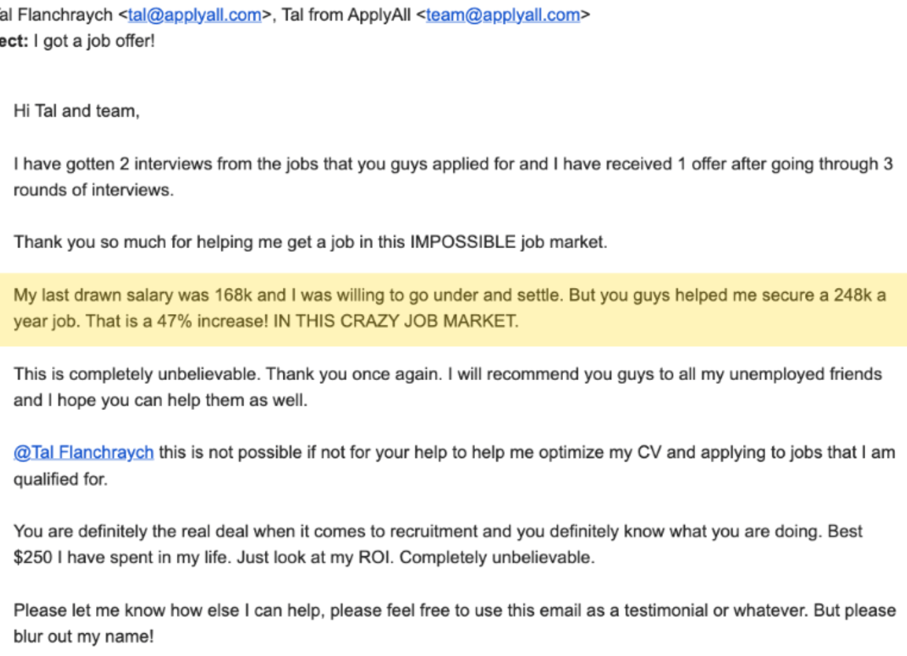Click the team@applyall.com address link

click(502, 15)
